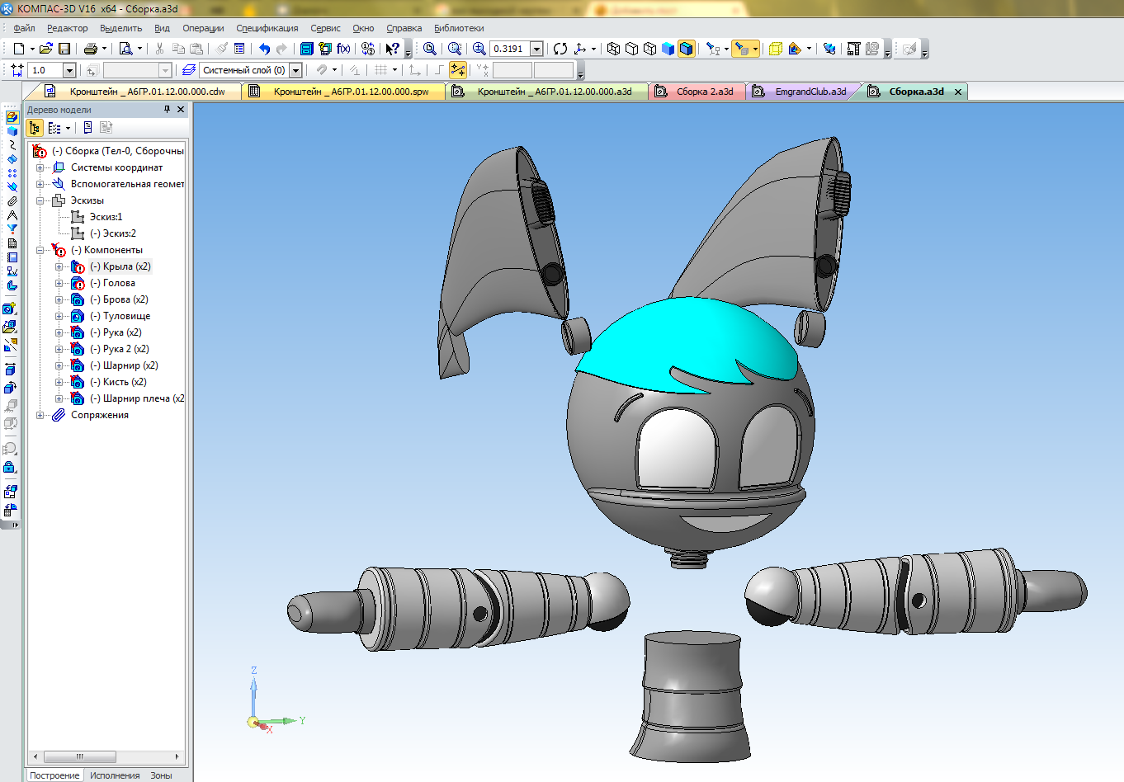Toggle orthogonal drawing mode icon
This screenshot has width=1124, height=782.
[438, 70]
